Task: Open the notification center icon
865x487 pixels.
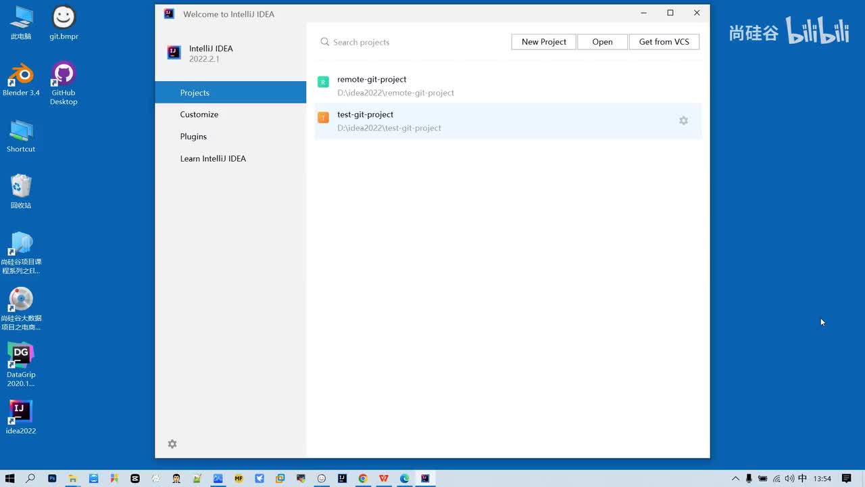Action: click(x=846, y=478)
